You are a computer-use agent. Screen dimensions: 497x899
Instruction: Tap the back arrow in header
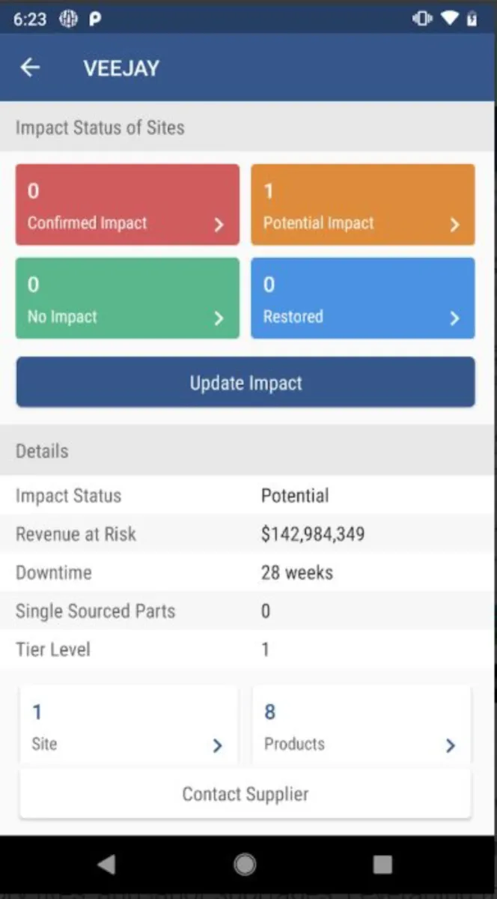point(30,67)
